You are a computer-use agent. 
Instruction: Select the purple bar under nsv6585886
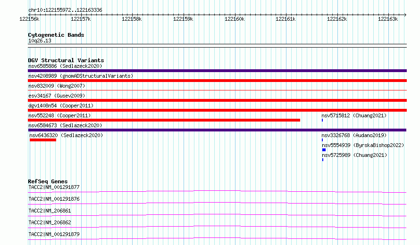(x=217, y=71)
